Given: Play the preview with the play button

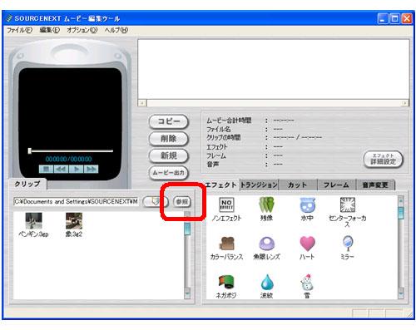Looking at the screenshot, I should coord(77,169).
